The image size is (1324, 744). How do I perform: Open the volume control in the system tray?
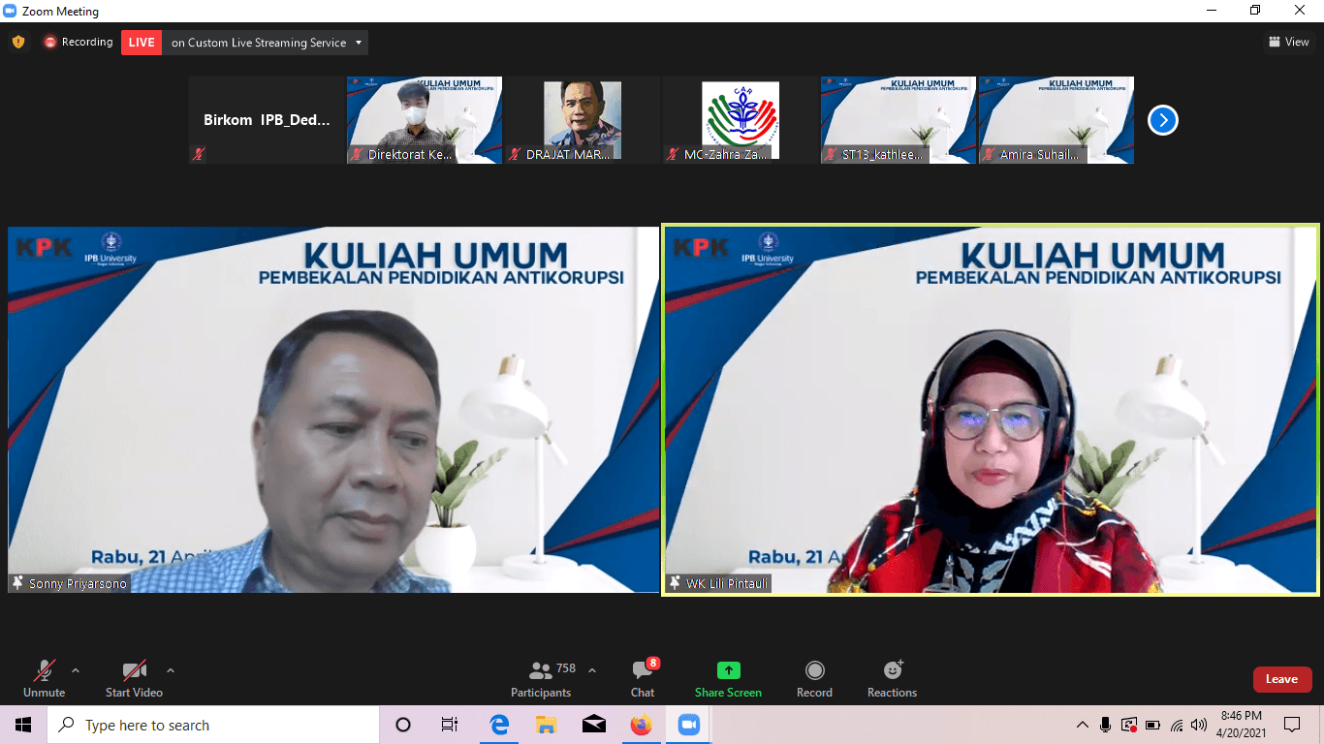click(x=1197, y=725)
